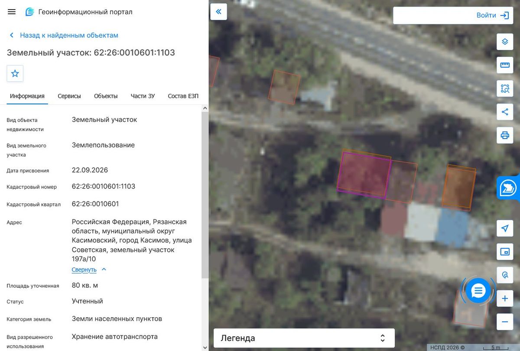
Task: Open the hamburger main menu
Action: coord(12,12)
